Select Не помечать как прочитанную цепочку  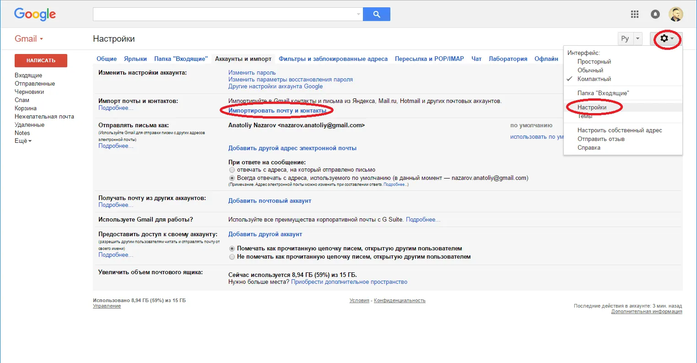[232, 257]
